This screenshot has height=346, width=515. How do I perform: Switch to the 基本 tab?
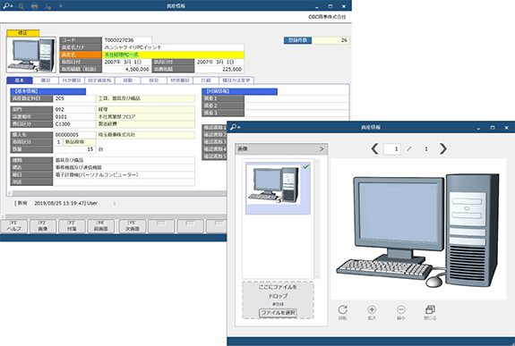pos(20,80)
